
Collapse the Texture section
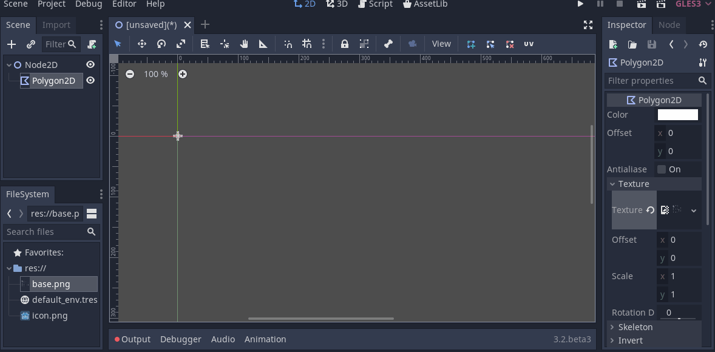pos(654,184)
